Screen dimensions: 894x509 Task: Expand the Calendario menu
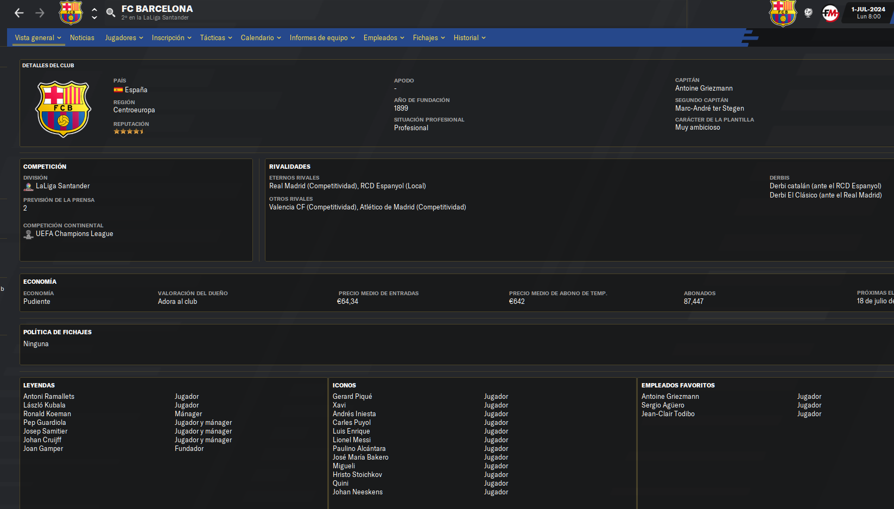point(261,37)
